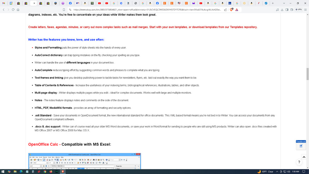The height and width of the screenshot is (174, 309).
Task: Click the 'AutoComplete' bullet text
Action: (44, 70)
